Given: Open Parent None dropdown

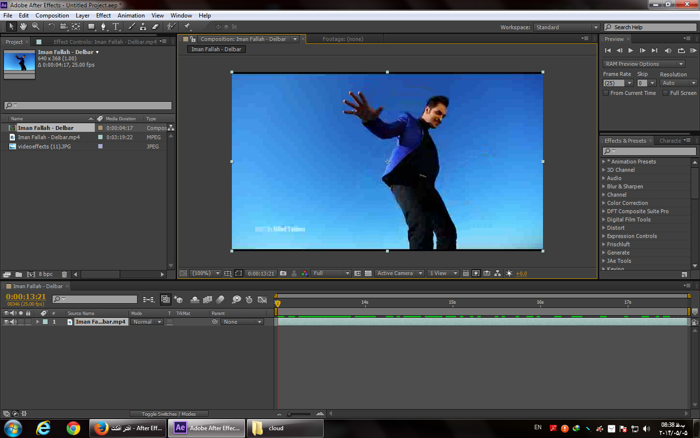Looking at the screenshot, I should (x=243, y=322).
